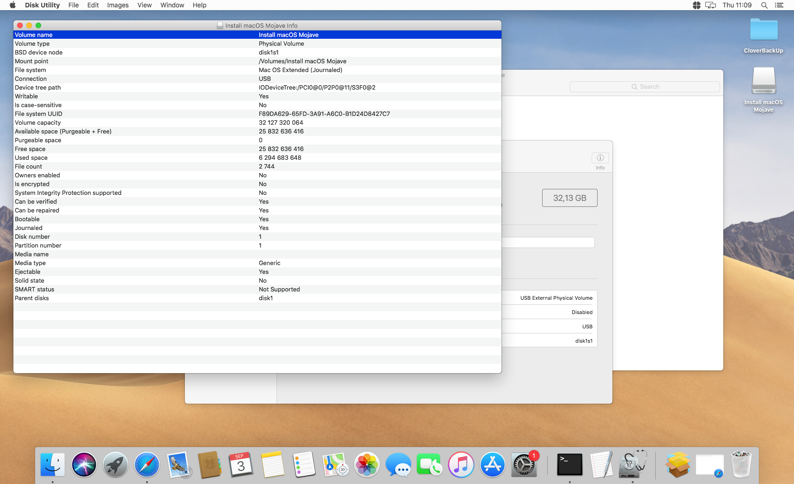Image resolution: width=794 pixels, height=484 pixels.
Task: Select the Bootable row
Action: coord(257,219)
